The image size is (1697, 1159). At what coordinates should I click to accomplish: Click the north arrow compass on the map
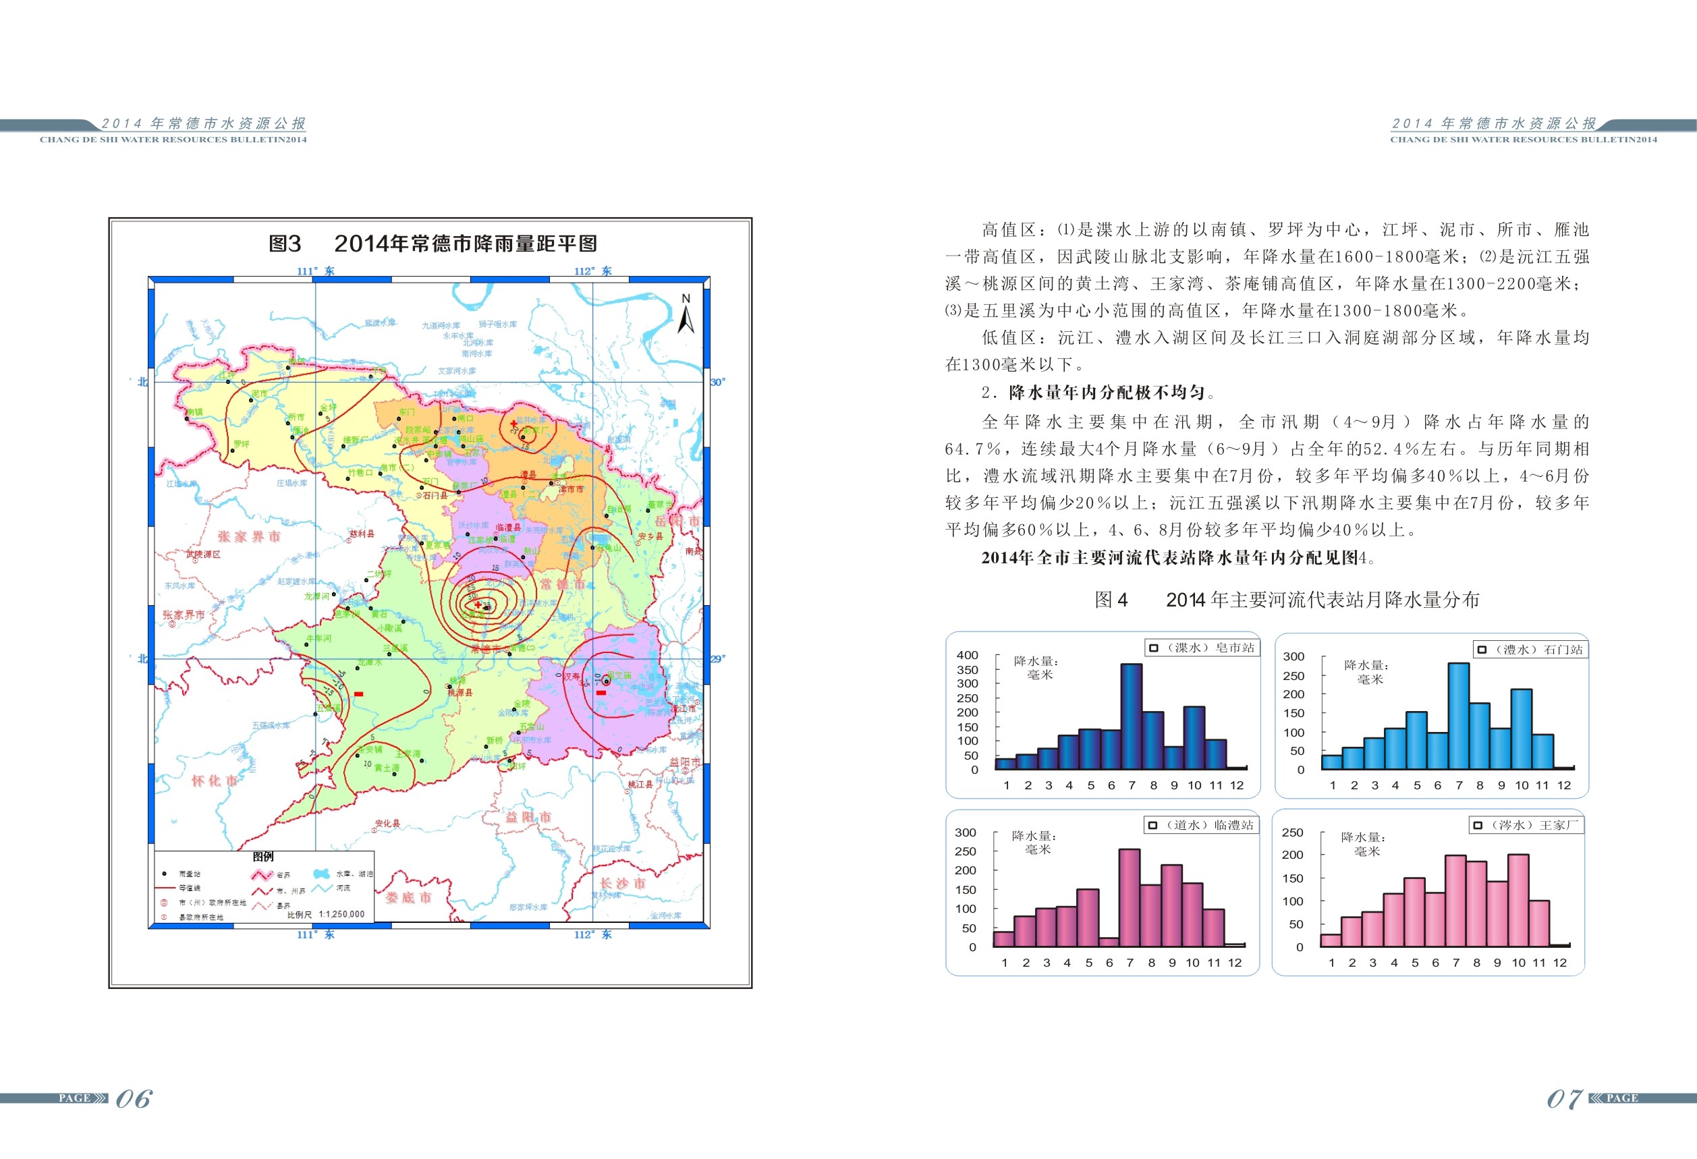[x=686, y=314]
